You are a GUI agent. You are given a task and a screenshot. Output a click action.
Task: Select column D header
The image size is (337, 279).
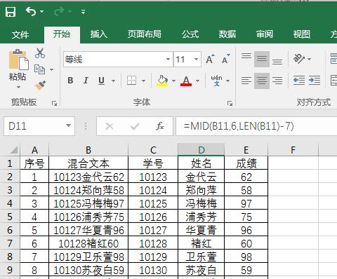click(201, 150)
